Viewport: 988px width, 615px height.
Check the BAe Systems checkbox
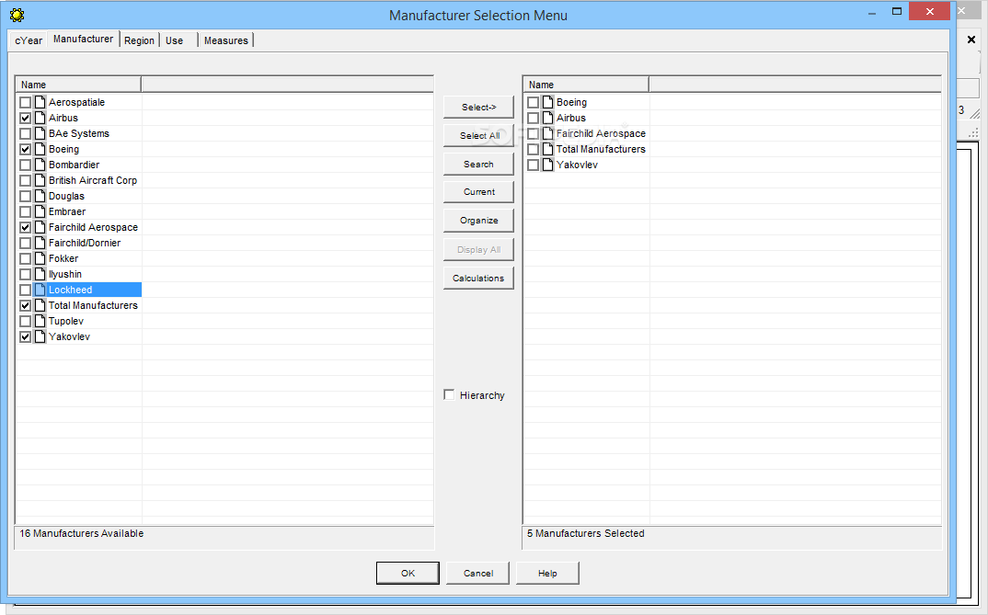(x=25, y=133)
